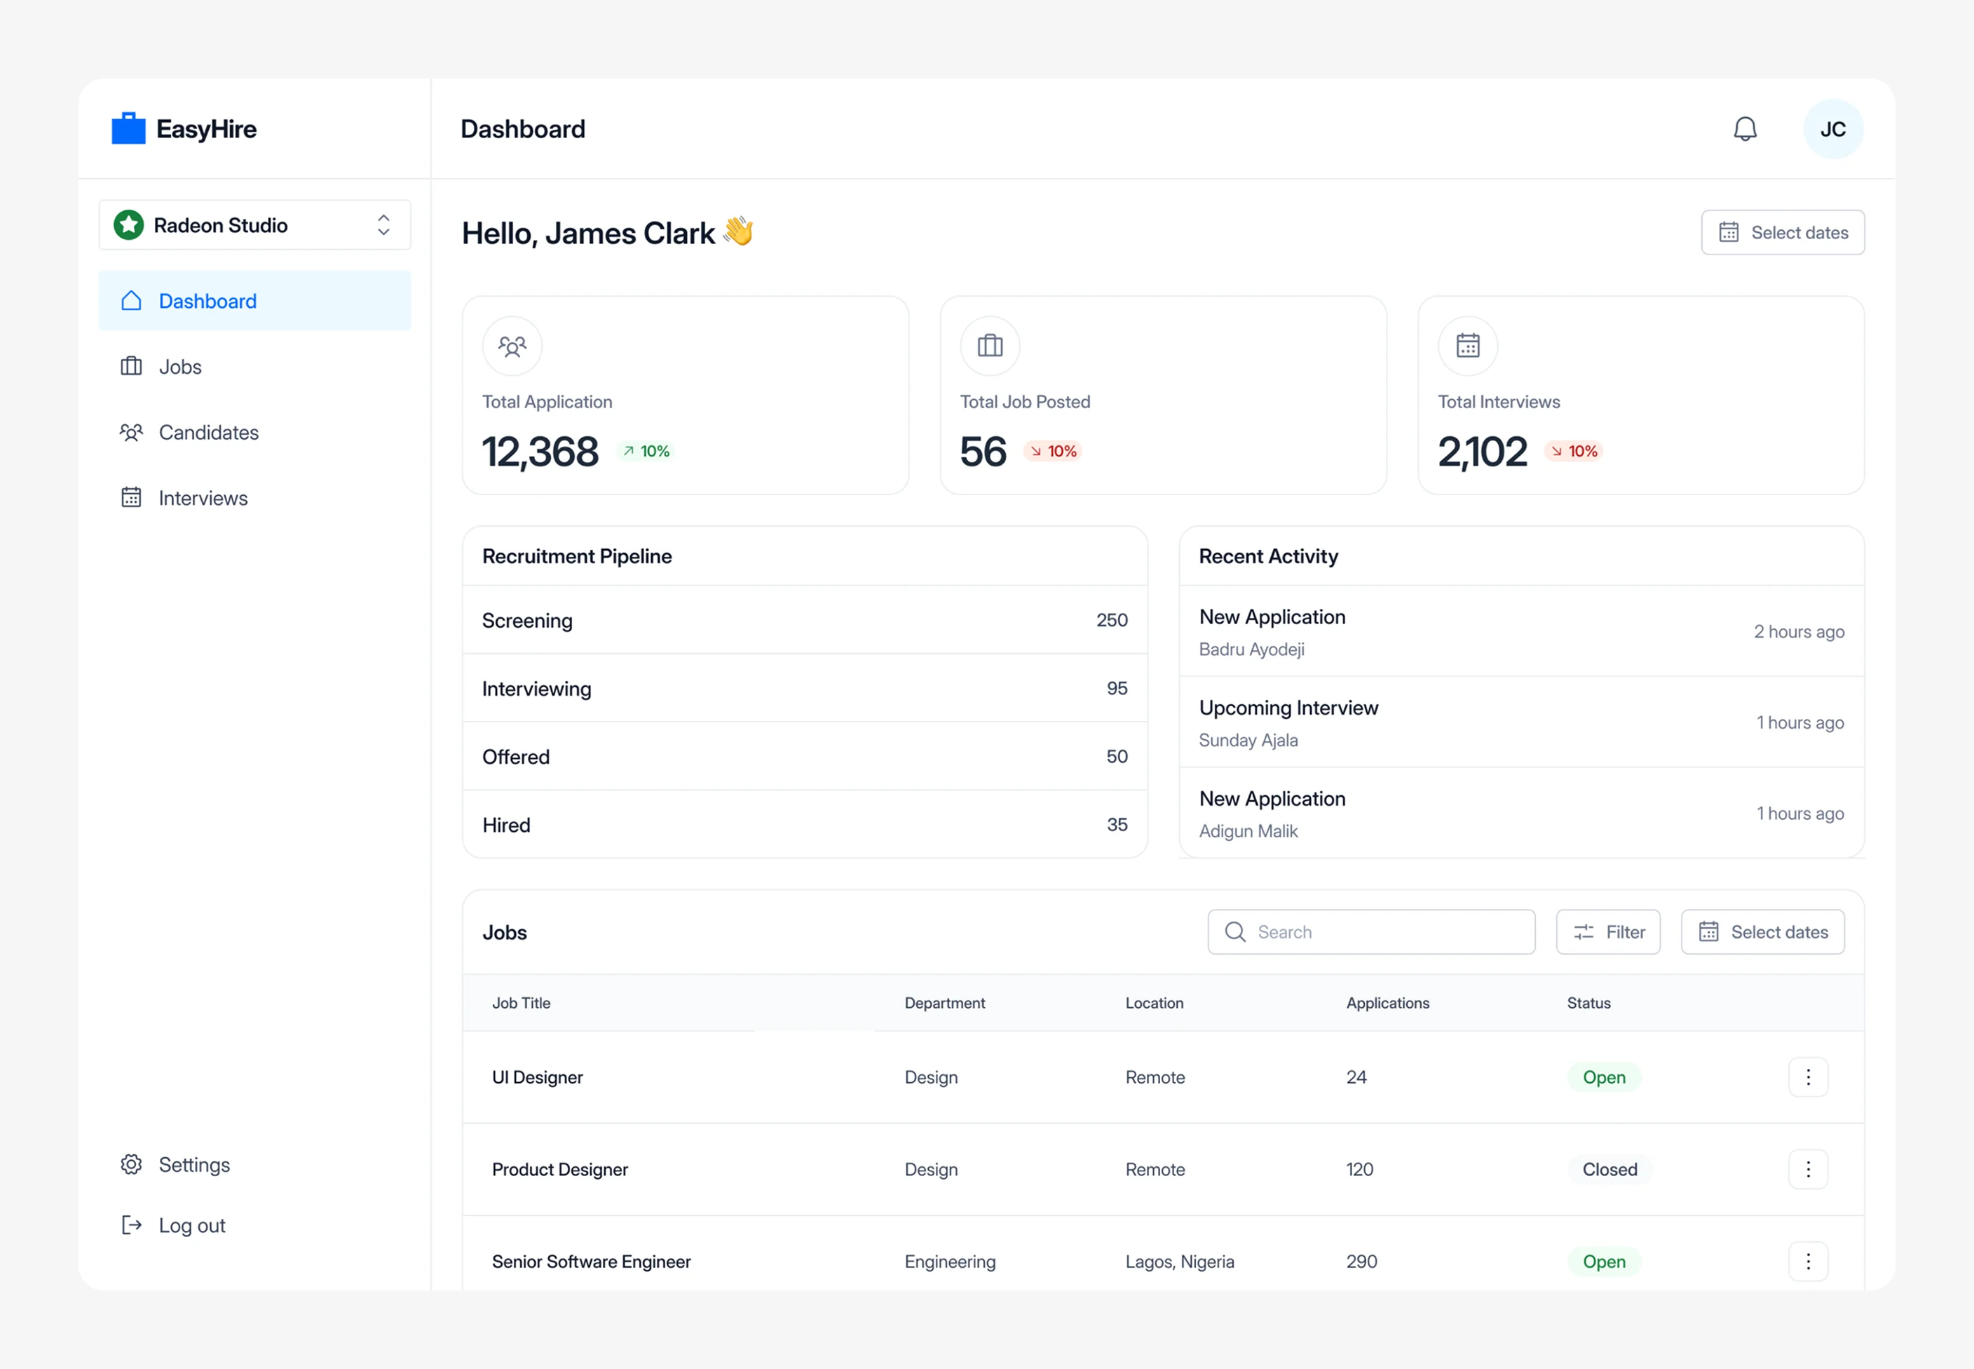Click Lagos, Nigeria location cell
This screenshot has width=1974, height=1369.
pyautogui.click(x=1180, y=1261)
